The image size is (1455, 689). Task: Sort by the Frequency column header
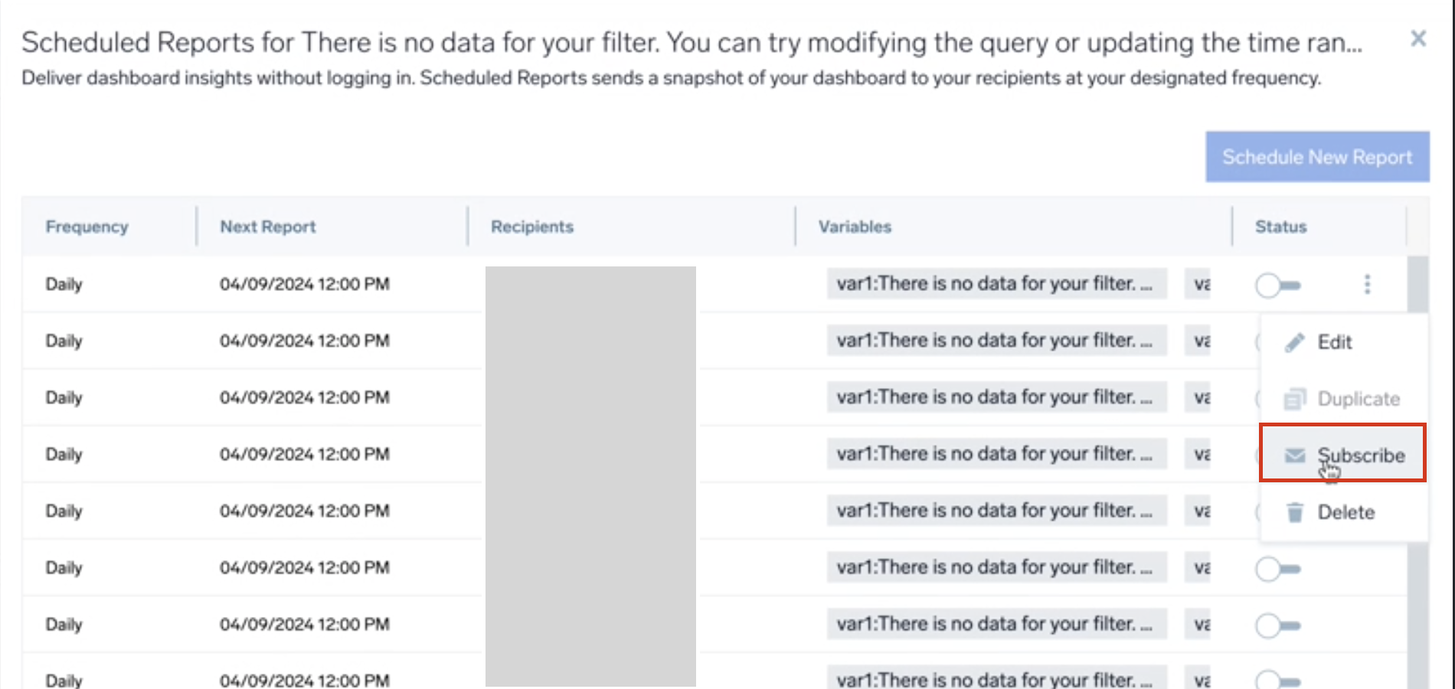click(87, 227)
